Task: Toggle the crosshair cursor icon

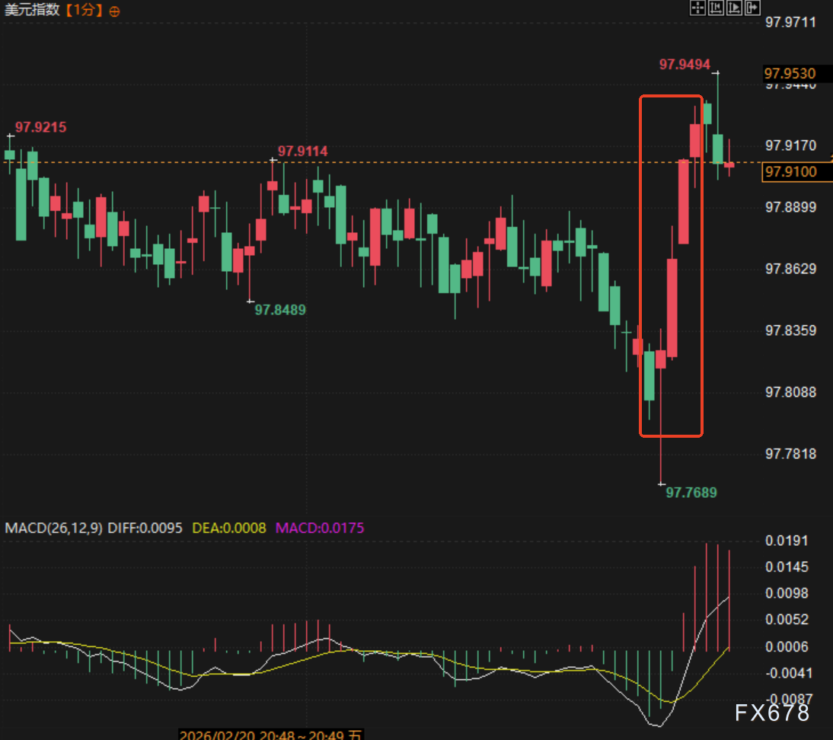Action: (x=697, y=8)
